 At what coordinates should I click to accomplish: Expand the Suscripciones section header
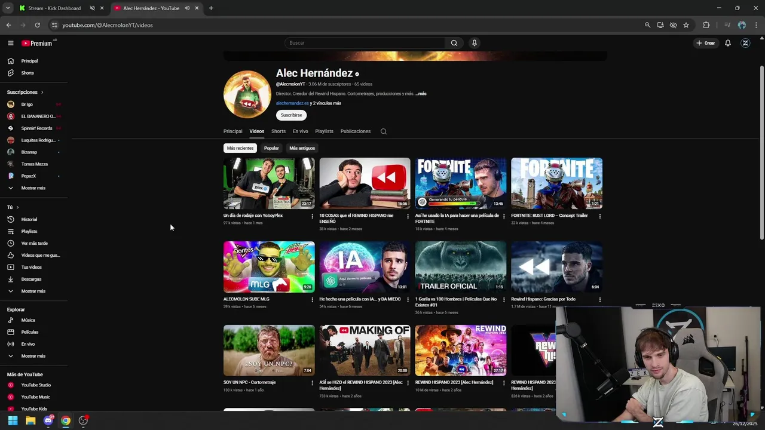coord(25,92)
